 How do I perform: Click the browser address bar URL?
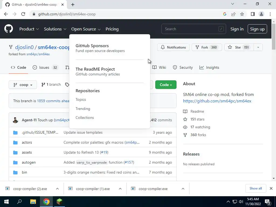67,14
